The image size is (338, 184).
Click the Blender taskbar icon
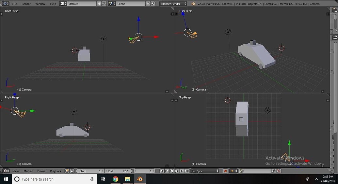click(x=140, y=179)
